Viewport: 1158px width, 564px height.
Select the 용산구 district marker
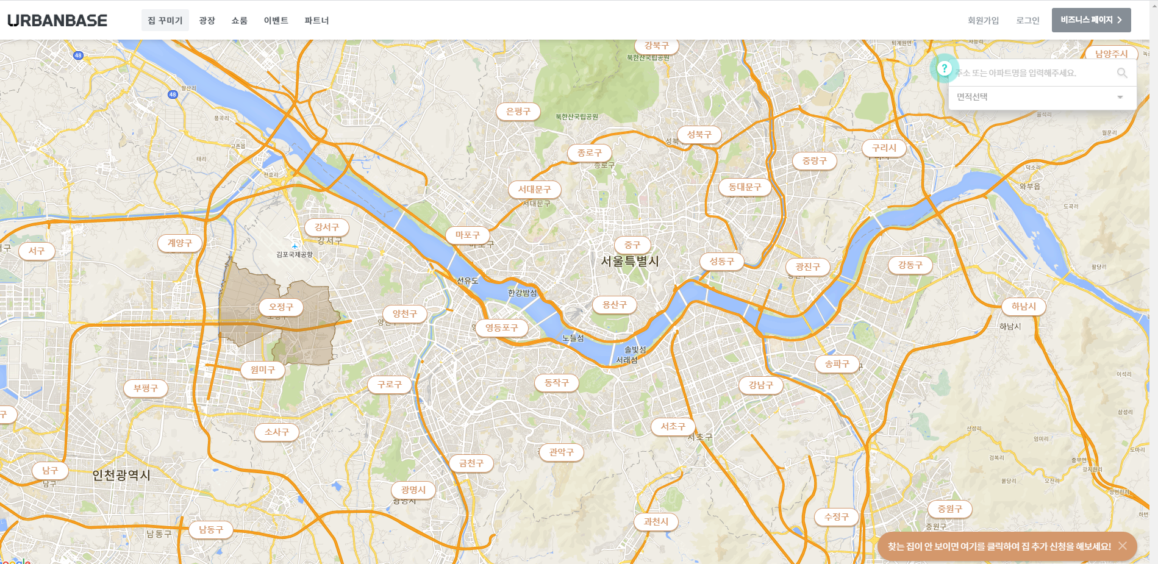pyautogui.click(x=615, y=305)
